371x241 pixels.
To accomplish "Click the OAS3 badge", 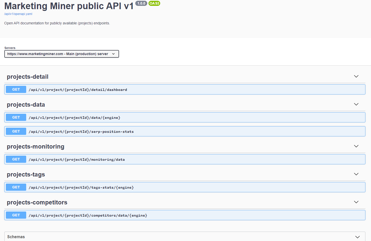I will (154, 3).
